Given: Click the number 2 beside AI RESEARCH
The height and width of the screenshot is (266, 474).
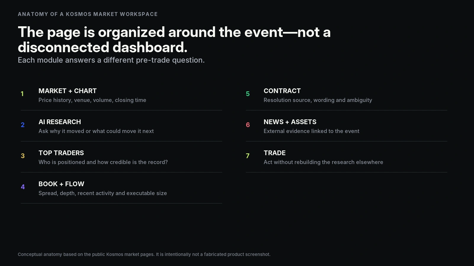Looking at the screenshot, I should (23, 125).
